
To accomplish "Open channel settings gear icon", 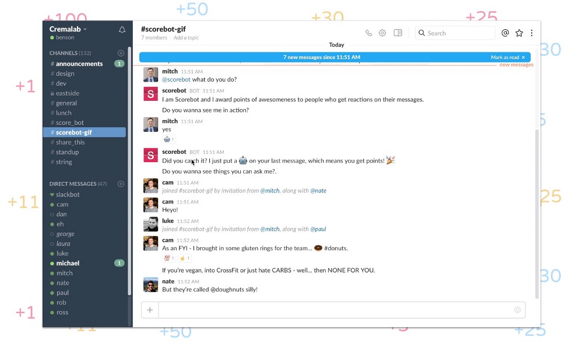I will coord(382,33).
